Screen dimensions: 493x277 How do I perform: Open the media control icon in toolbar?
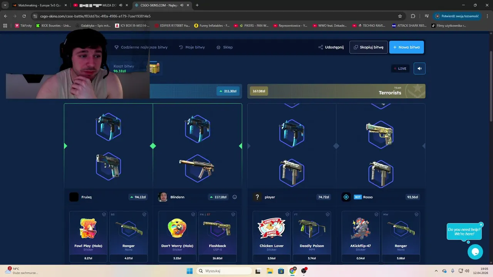click(426, 16)
